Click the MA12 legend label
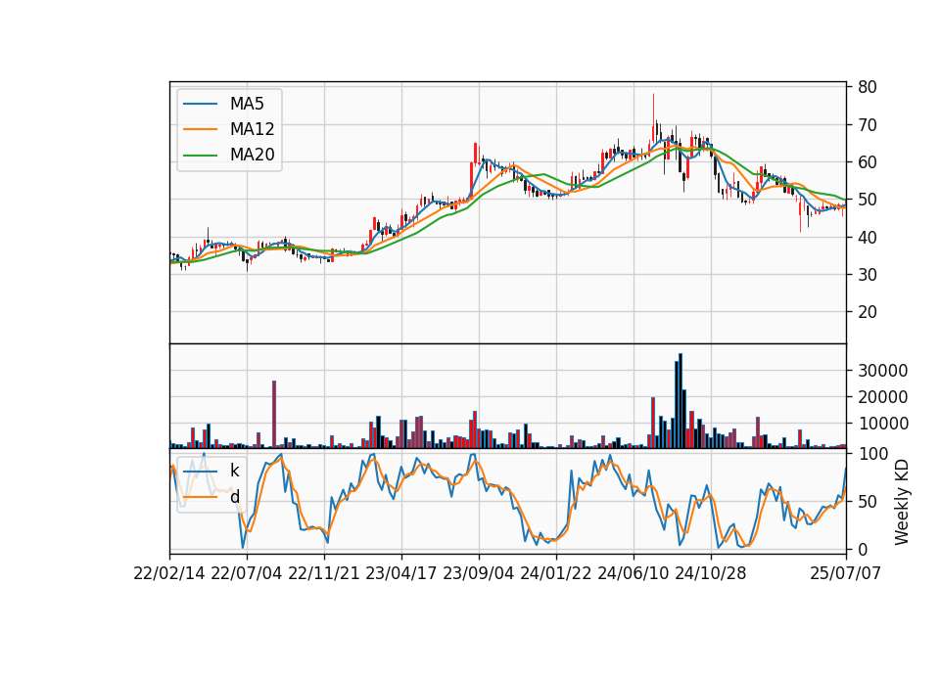The height and width of the screenshot is (675, 940). point(252,129)
